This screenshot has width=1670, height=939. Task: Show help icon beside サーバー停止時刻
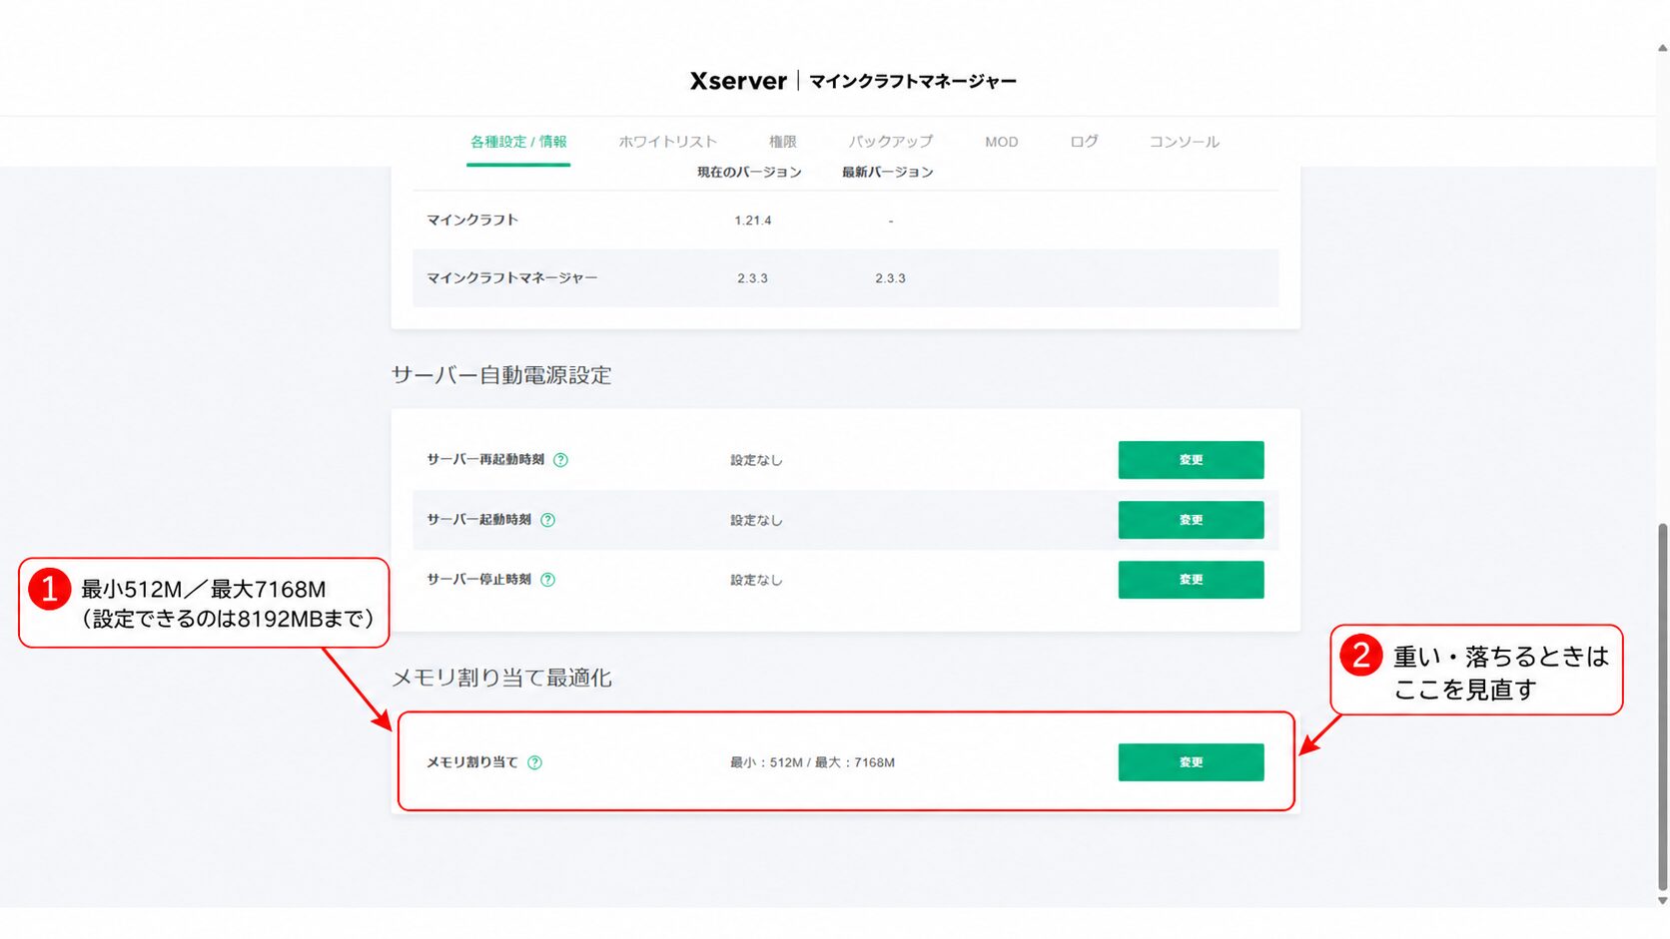pos(547,580)
